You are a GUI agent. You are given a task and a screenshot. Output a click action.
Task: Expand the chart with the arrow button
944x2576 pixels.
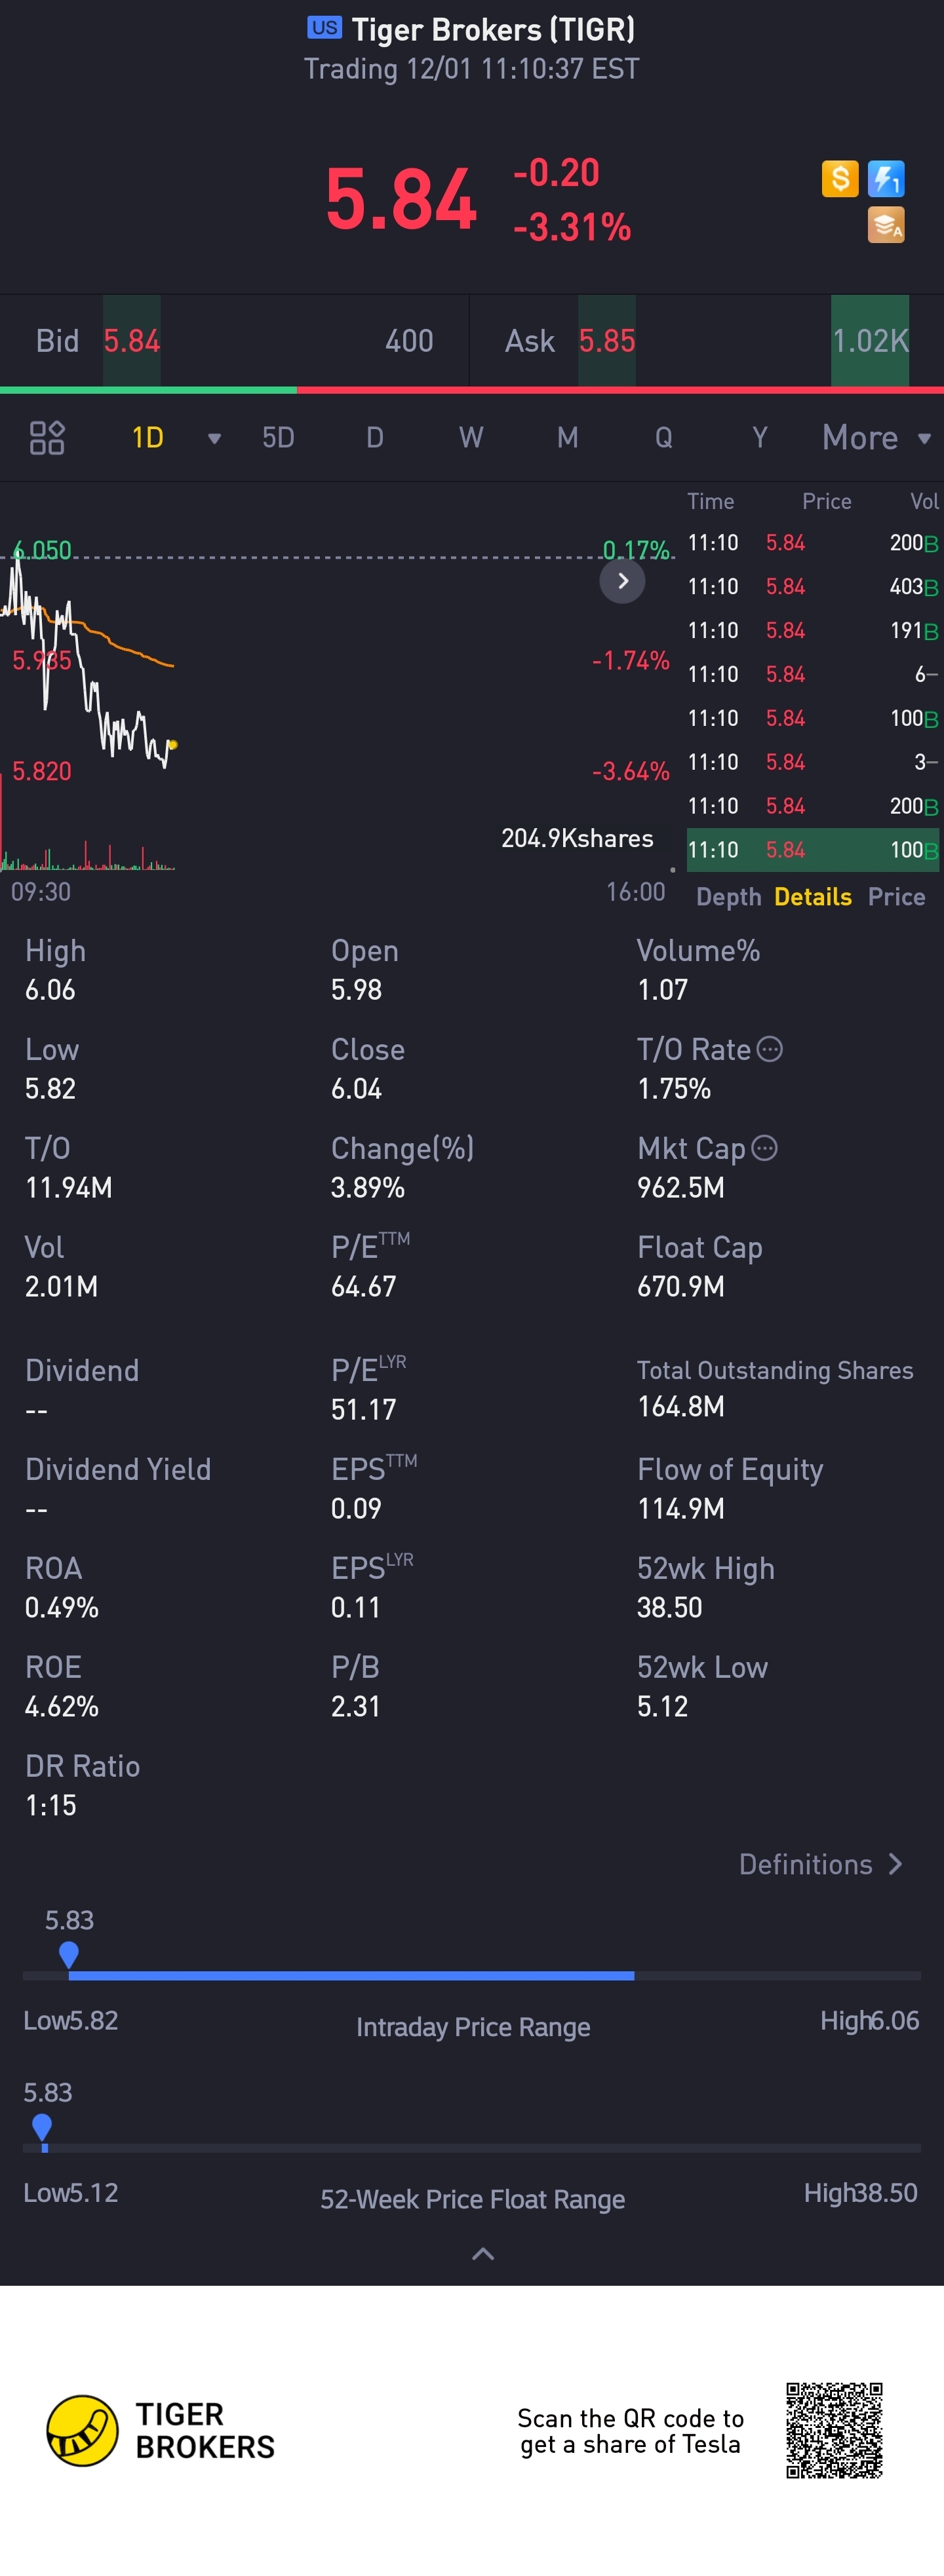(623, 581)
